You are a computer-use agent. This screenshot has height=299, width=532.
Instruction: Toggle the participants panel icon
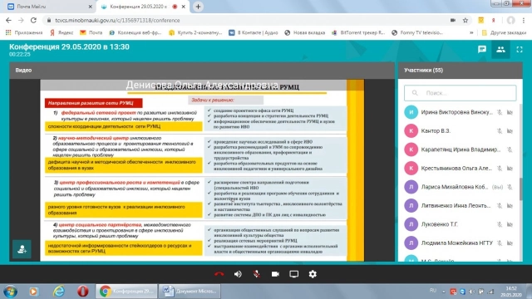tap(500, 50)
